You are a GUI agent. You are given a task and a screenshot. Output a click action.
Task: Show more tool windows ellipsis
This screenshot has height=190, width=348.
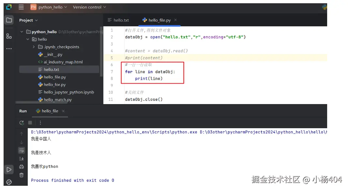[x=9, y=48]
